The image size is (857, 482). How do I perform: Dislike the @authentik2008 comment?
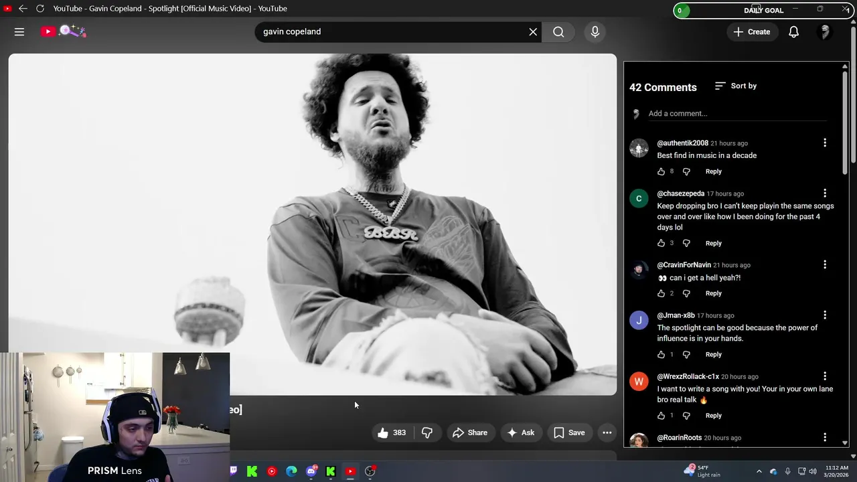point(686,171)
